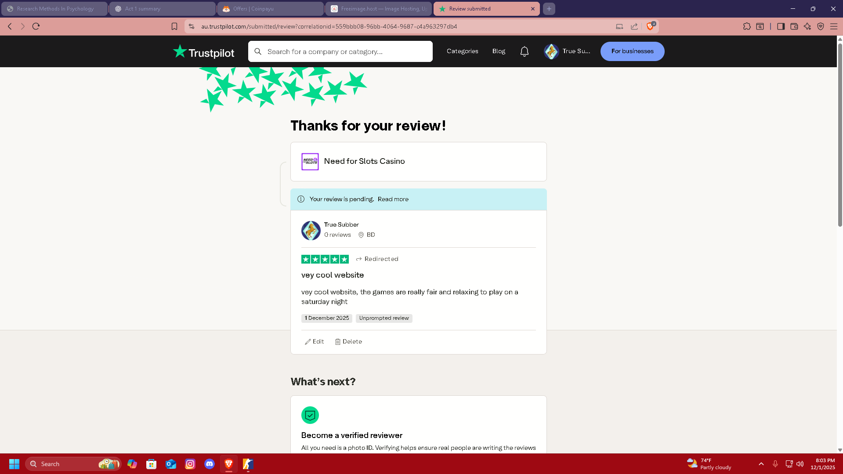Image resolution: width=843 pixels, height=474 pixels.
Task: Click the pending review info icon
Action: pos(301,199)
